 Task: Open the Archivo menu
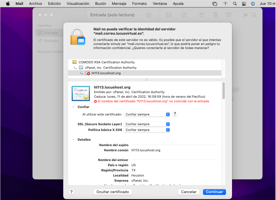coord(36,3)
